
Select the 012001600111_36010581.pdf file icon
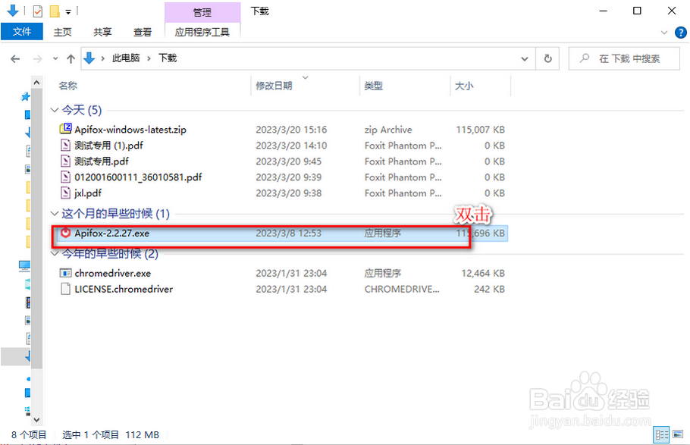[65, 177]
